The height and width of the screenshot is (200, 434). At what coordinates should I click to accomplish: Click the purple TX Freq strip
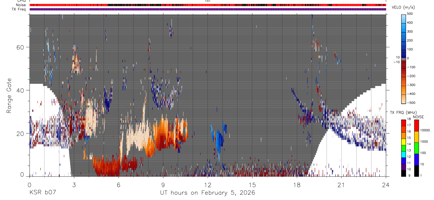(208, 9)
